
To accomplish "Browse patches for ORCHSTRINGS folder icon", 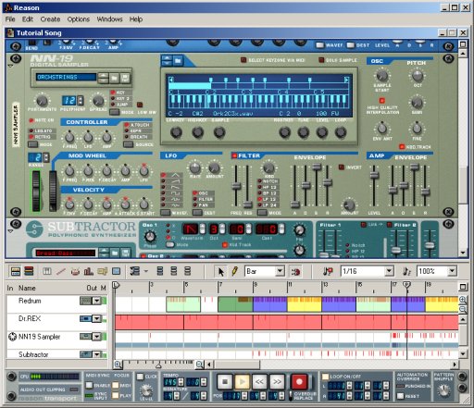I will pos(114,78).
